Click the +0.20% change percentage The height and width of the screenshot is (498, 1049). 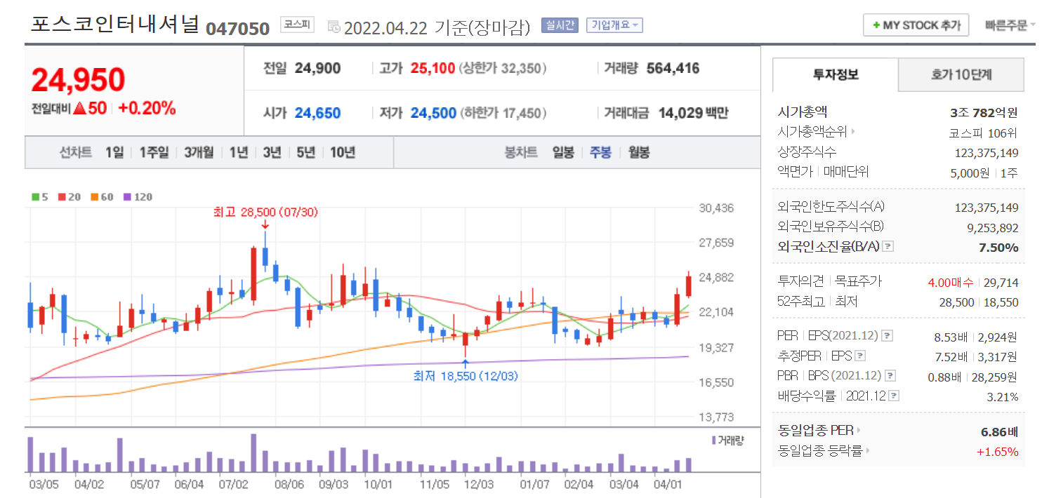(x=147, y=109)
